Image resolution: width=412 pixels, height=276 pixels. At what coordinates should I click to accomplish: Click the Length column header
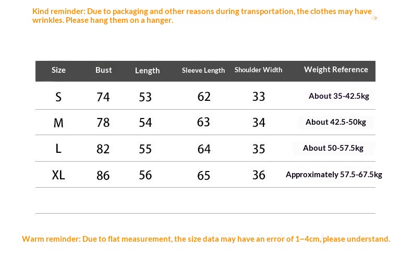coord(147,71)
